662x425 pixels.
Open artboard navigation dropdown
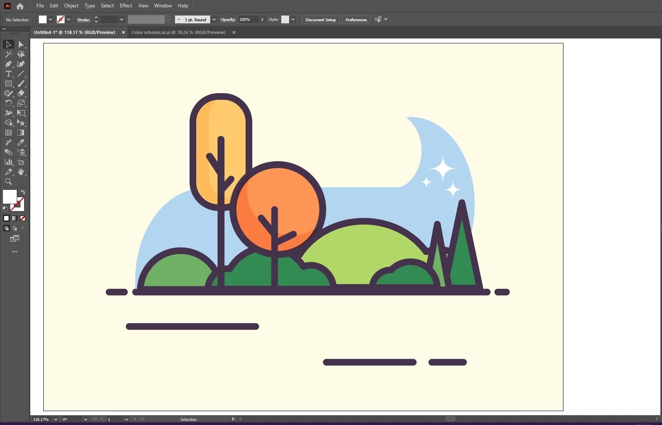pyautogui.click(x=126, y=419)
